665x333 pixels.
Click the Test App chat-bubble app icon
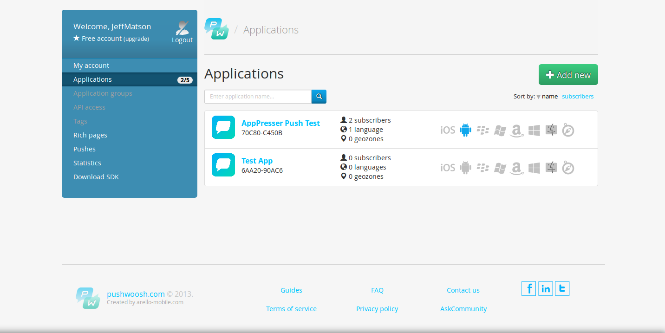click(x=223, y=165)
